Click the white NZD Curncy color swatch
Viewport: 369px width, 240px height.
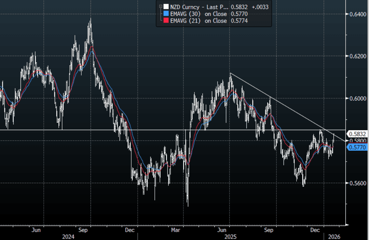coord(166,6)
